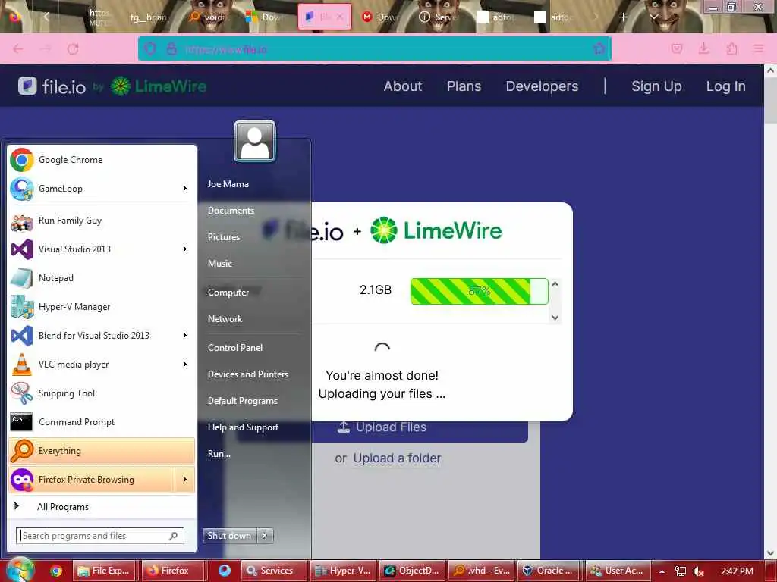This screenshot has height=582, width=777.
Task: Open Documents from Start menu
Action: [x=231, y=211]
